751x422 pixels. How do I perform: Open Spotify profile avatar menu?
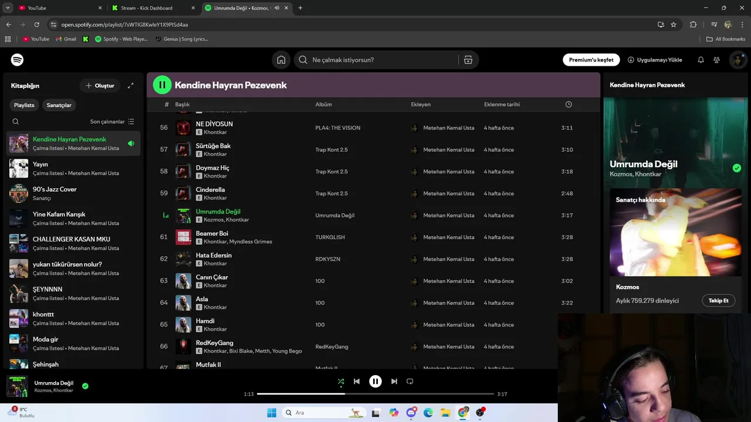(x=738, y=60)
